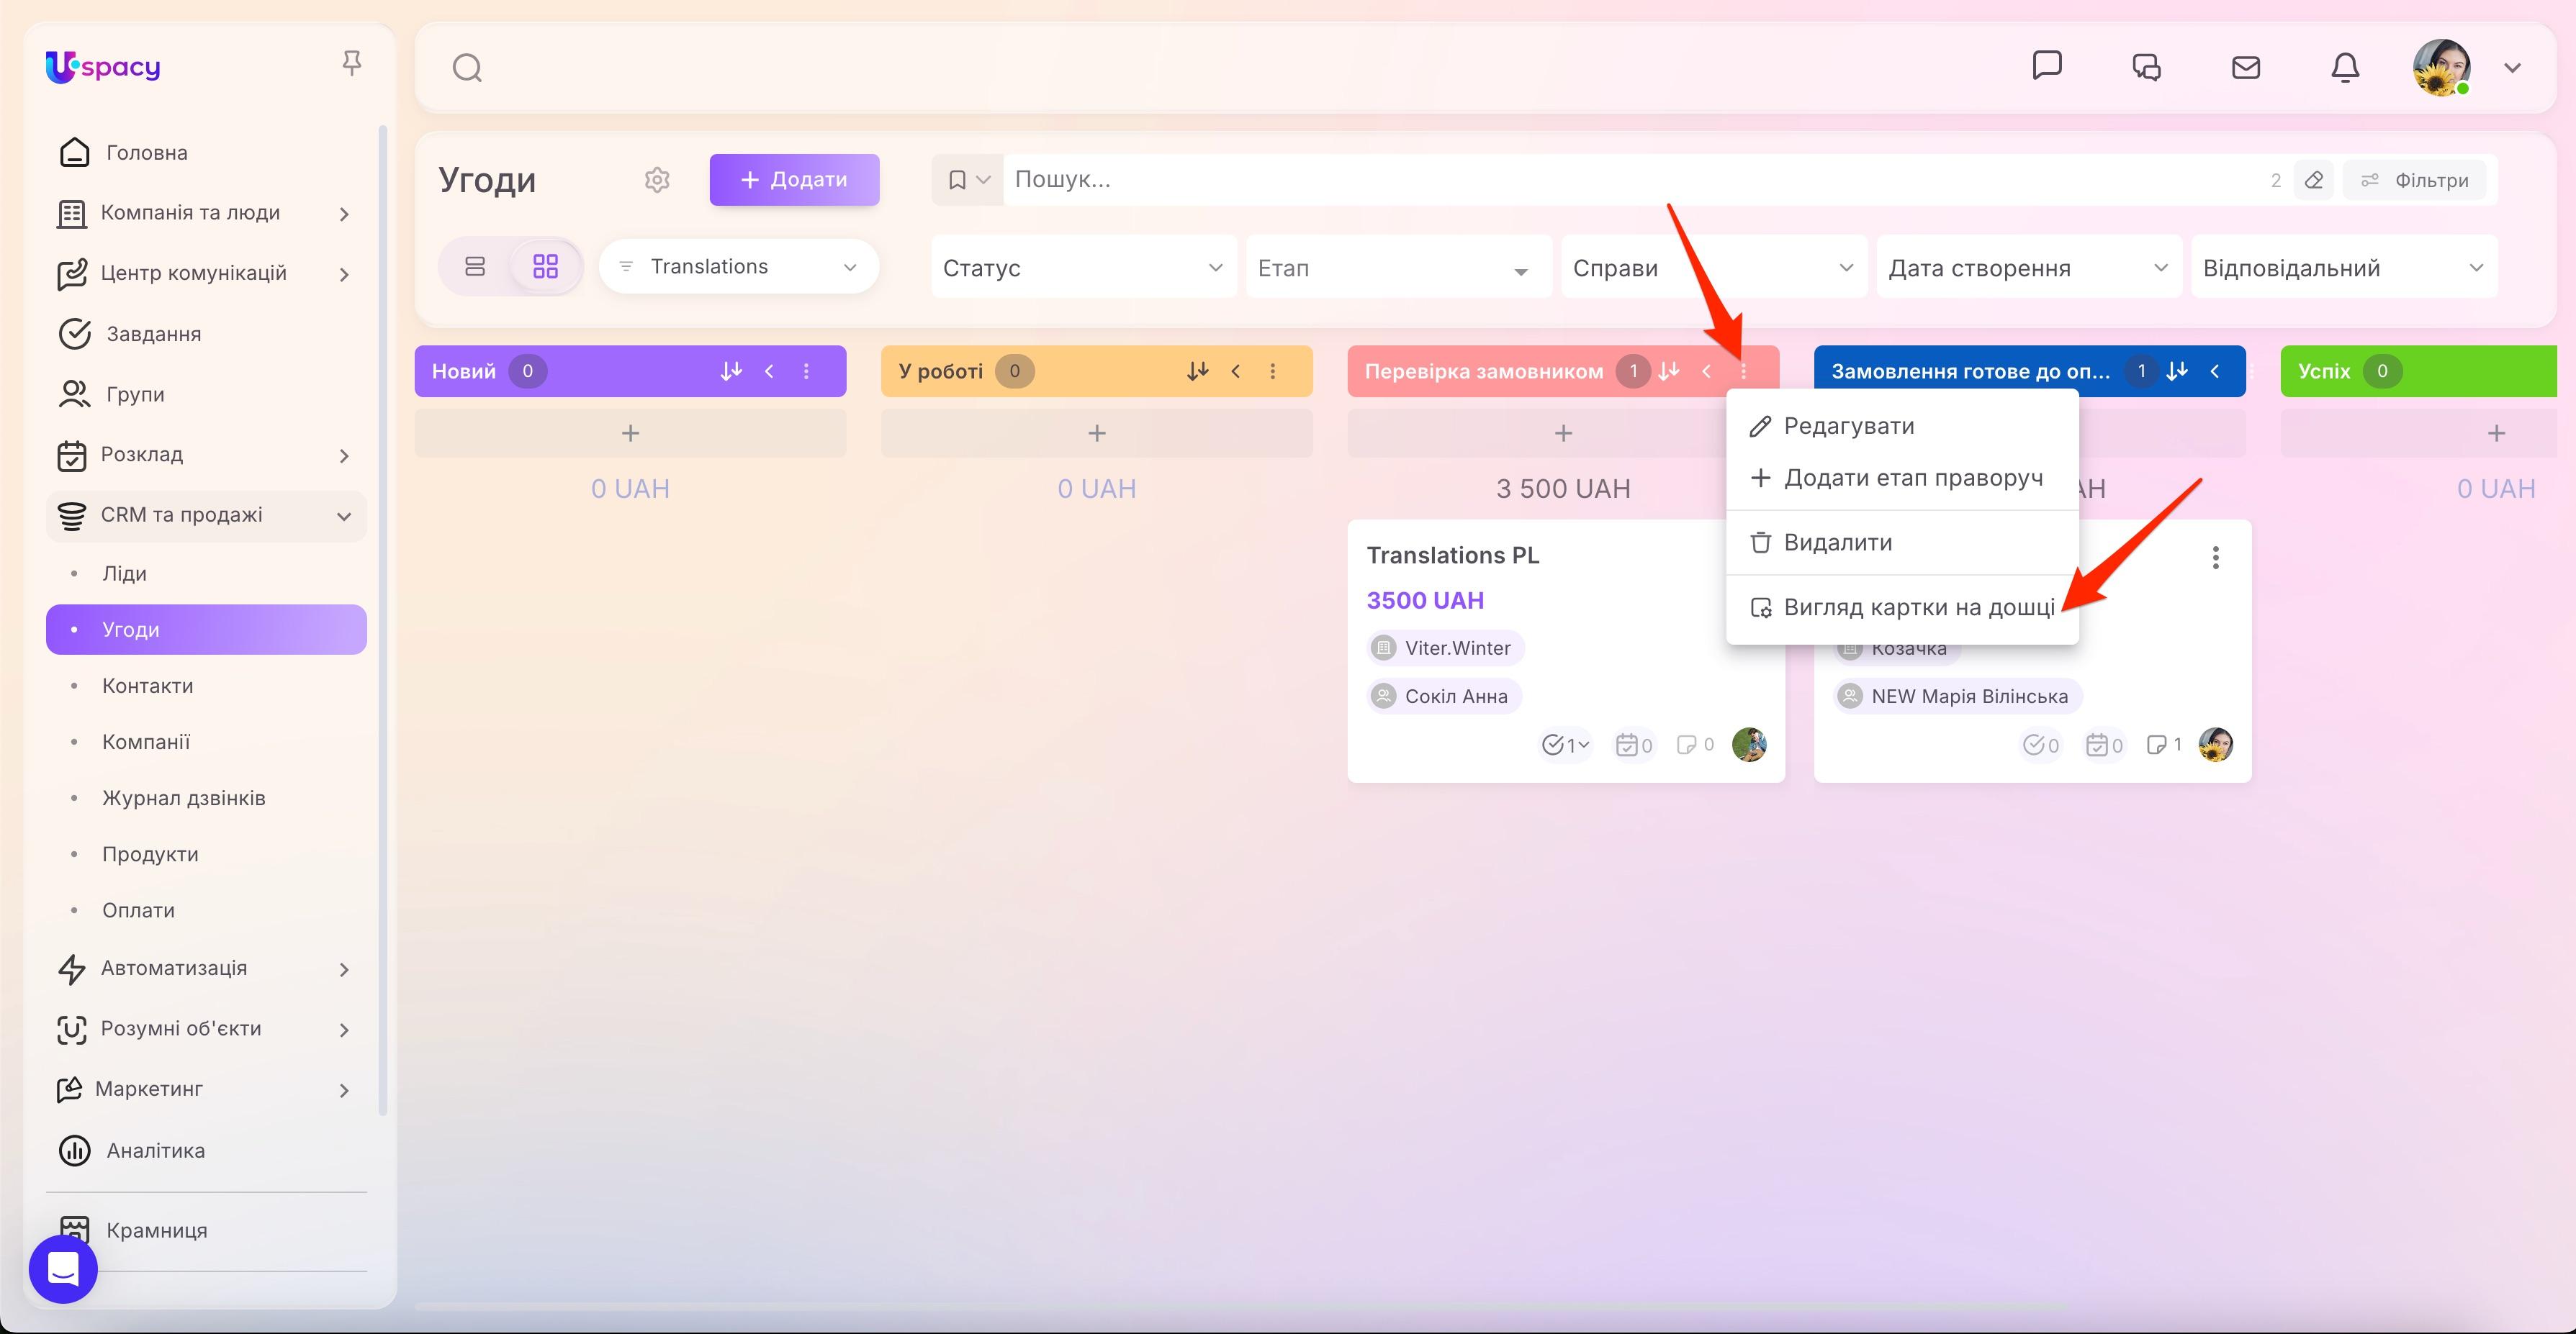Open comments icon showing 1 on card
Viewport: 2576px width, 1334px height.
click(2163, 745)
